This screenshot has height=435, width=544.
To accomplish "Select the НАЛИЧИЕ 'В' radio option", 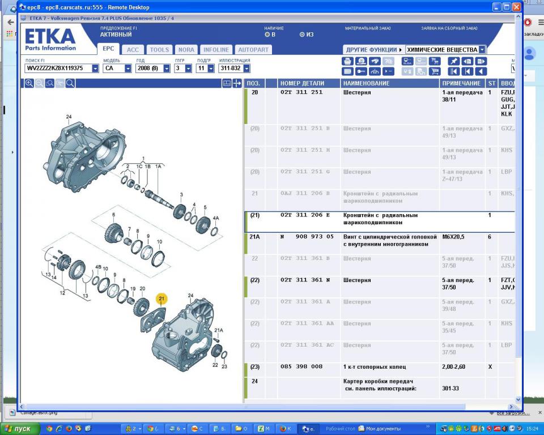I will coord(267,35).
